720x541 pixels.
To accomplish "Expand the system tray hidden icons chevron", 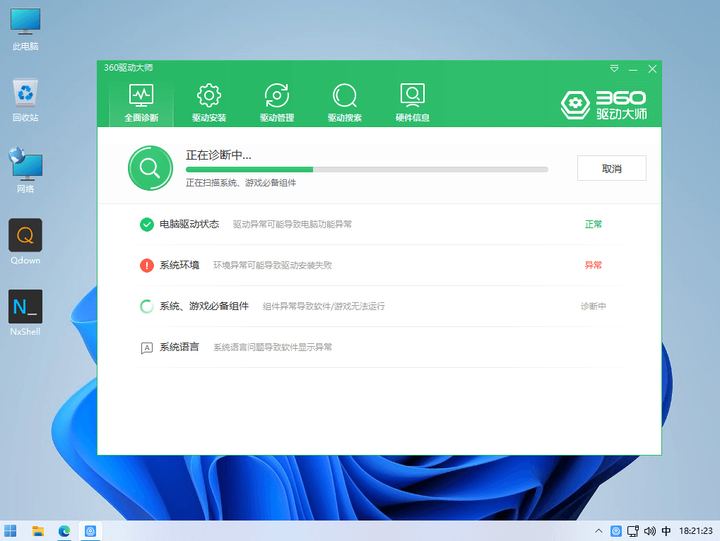I will pos(598,531).
